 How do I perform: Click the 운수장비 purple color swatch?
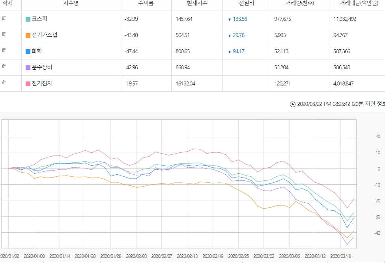click(x=28, y=68)
